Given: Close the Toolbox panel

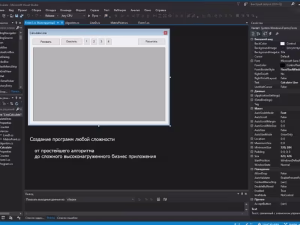Looking at the screenshot, I should point(20,23).
